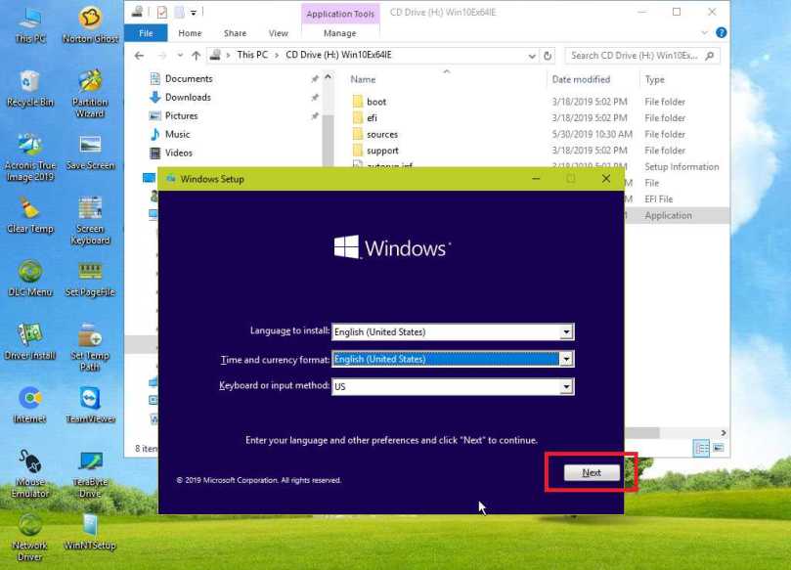Open the Manage tab under Application Tools
Image resolution: width=791 pixels, height=570 pixels.
tap(339, 32)
